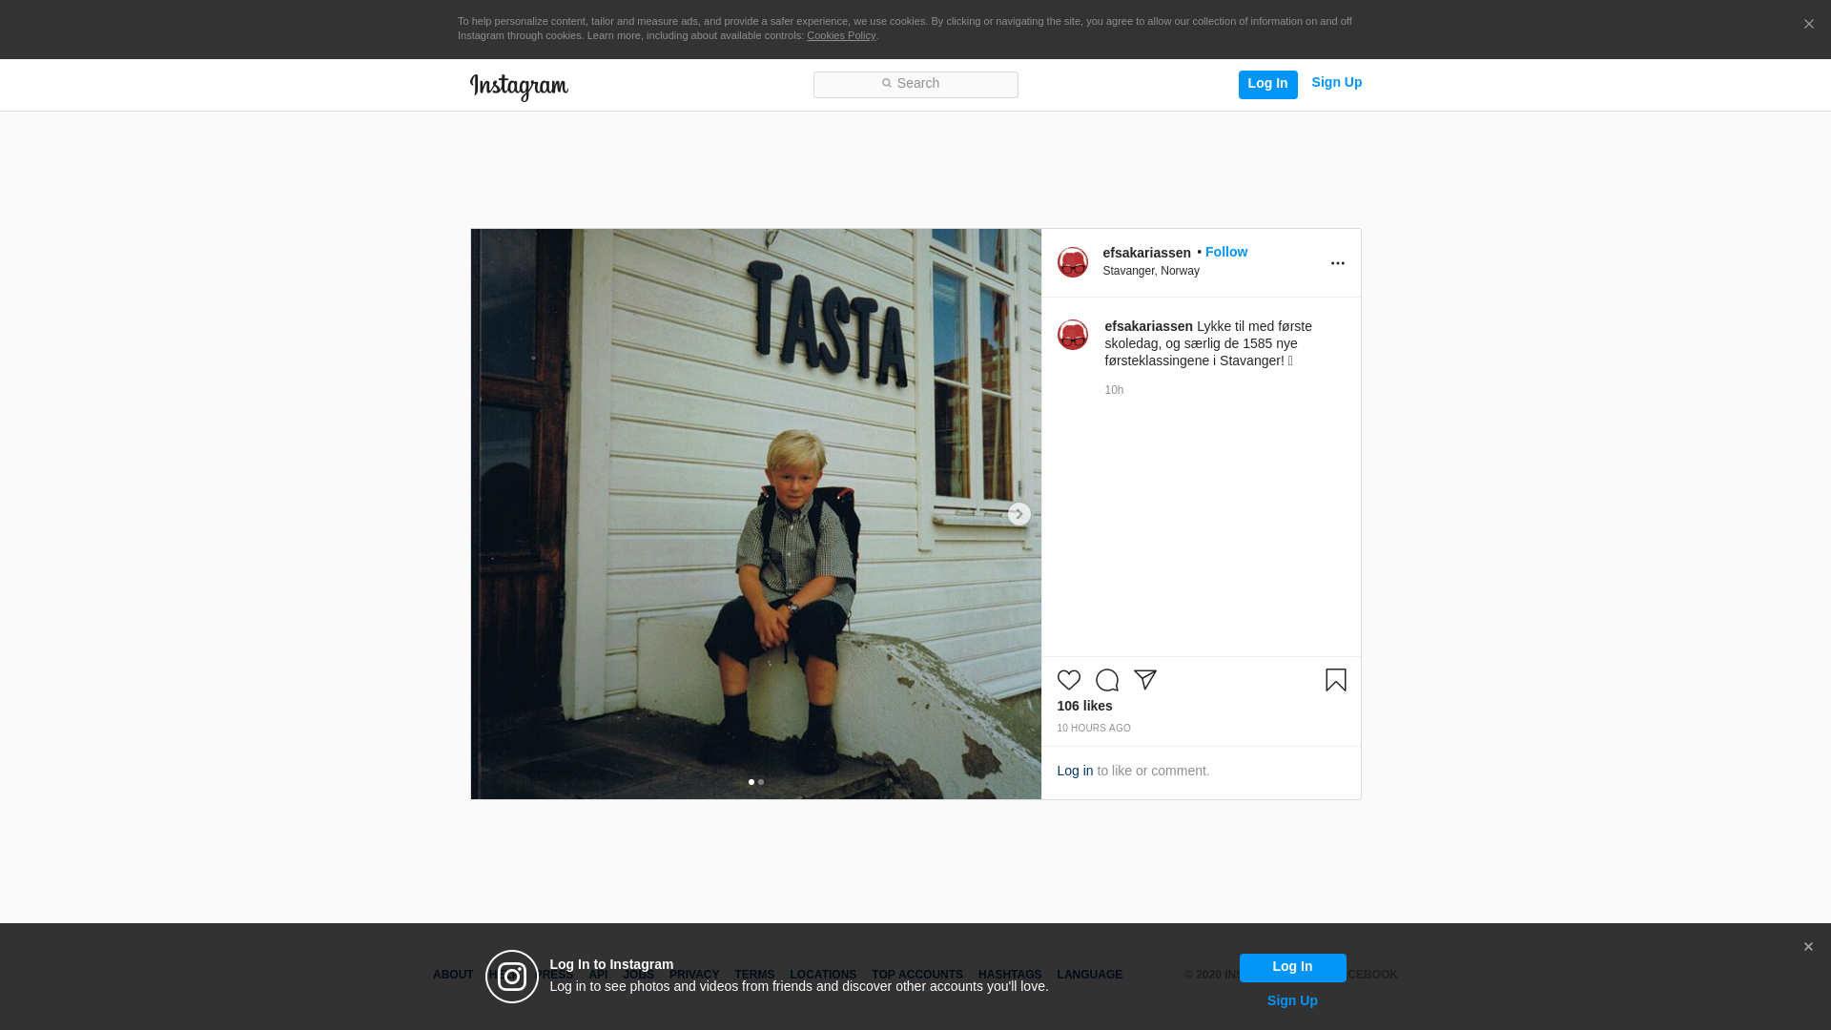Focus the Search input field
Screen dimensions: 1831x1030
915,85
